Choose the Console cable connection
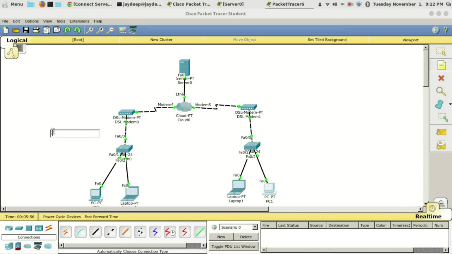 point(81,232)
